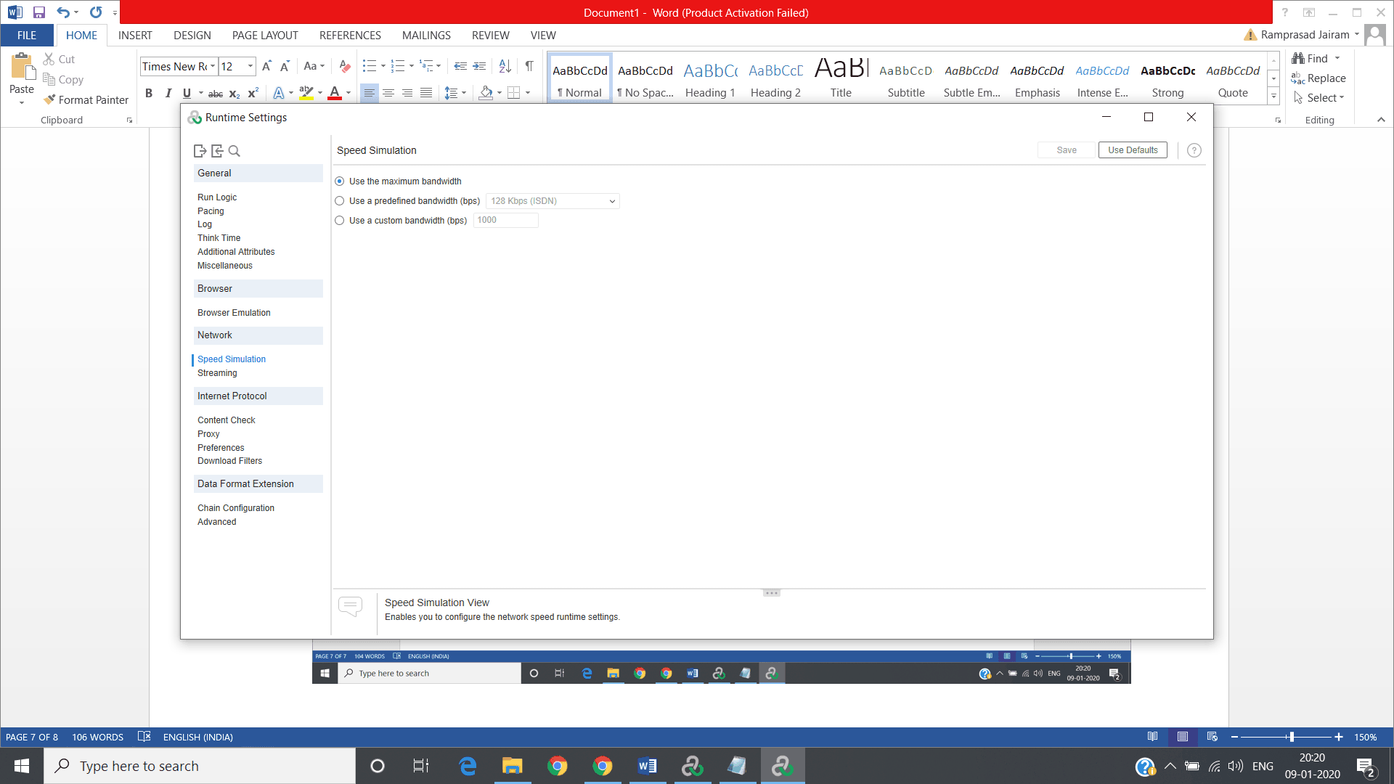Open the font color dropdown arrow
1394x784 pixels.
pos(348,93)
